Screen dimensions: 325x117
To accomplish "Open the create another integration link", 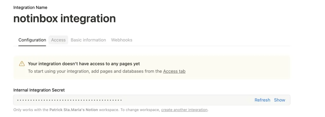I will [184, 110].
